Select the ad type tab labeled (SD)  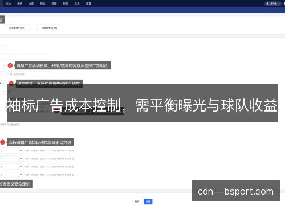(17, 28)
